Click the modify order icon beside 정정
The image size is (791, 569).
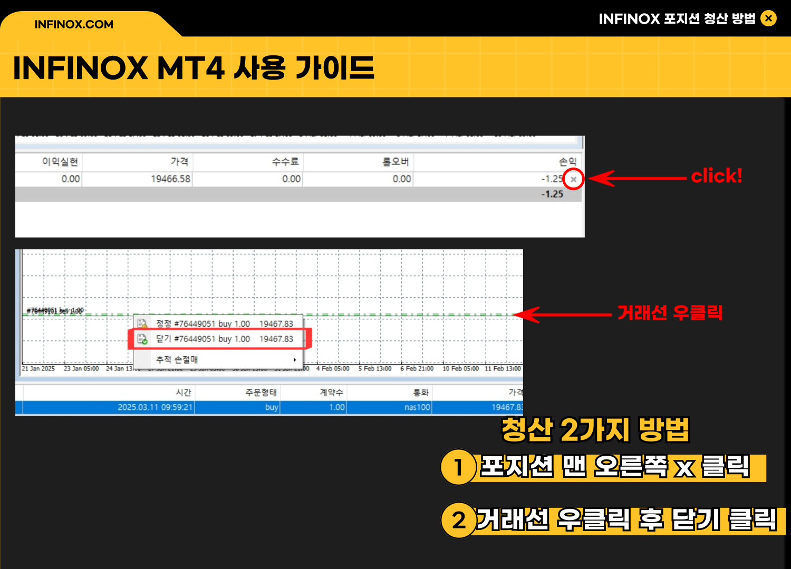[142, 323]
